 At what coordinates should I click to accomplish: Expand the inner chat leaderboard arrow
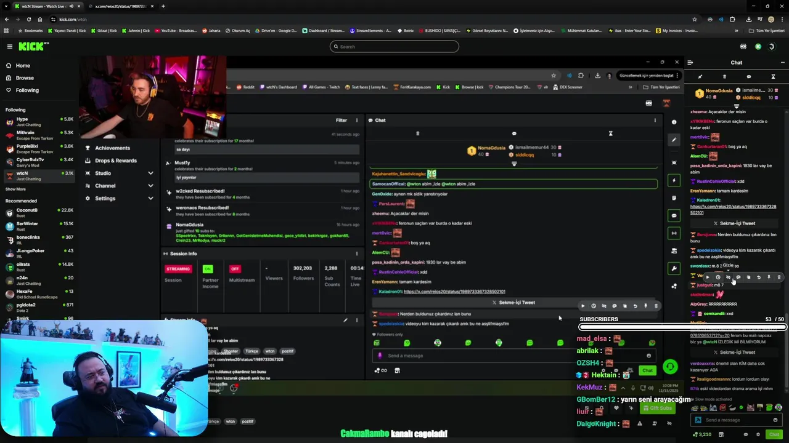[x=514, y=164]
